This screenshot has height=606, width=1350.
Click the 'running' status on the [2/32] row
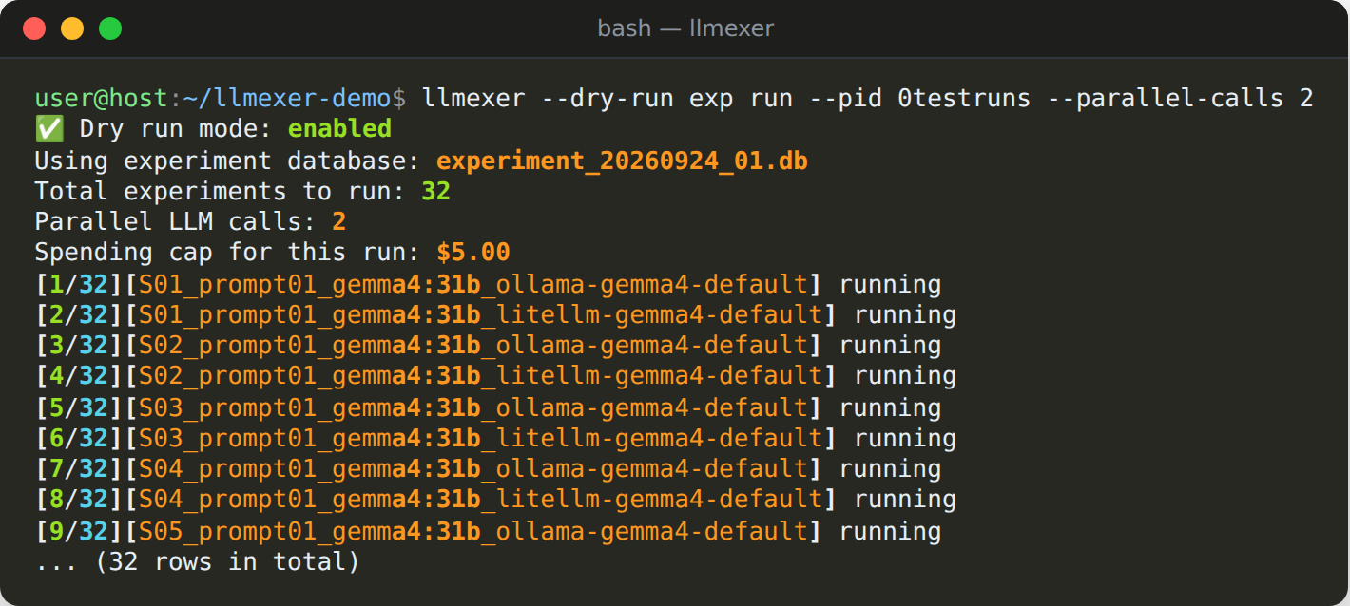pos(905,314)
